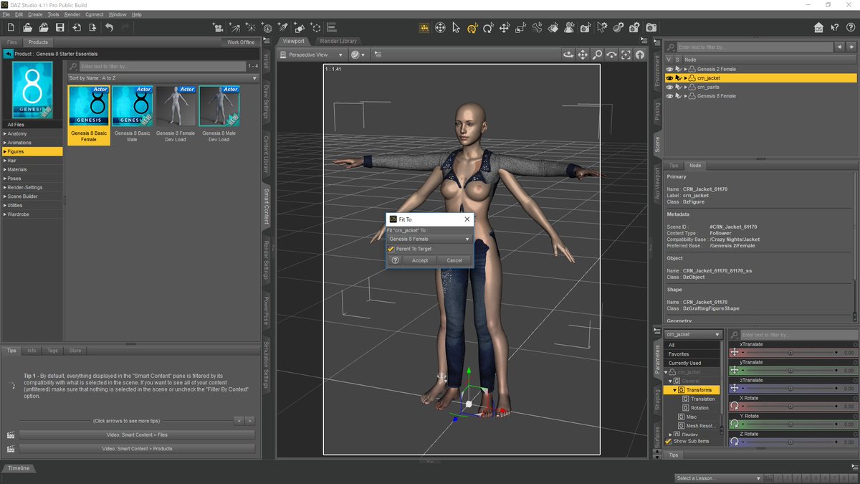Click the Z Rotate slider
860x484 pixels.
click(x=791, y=442)
